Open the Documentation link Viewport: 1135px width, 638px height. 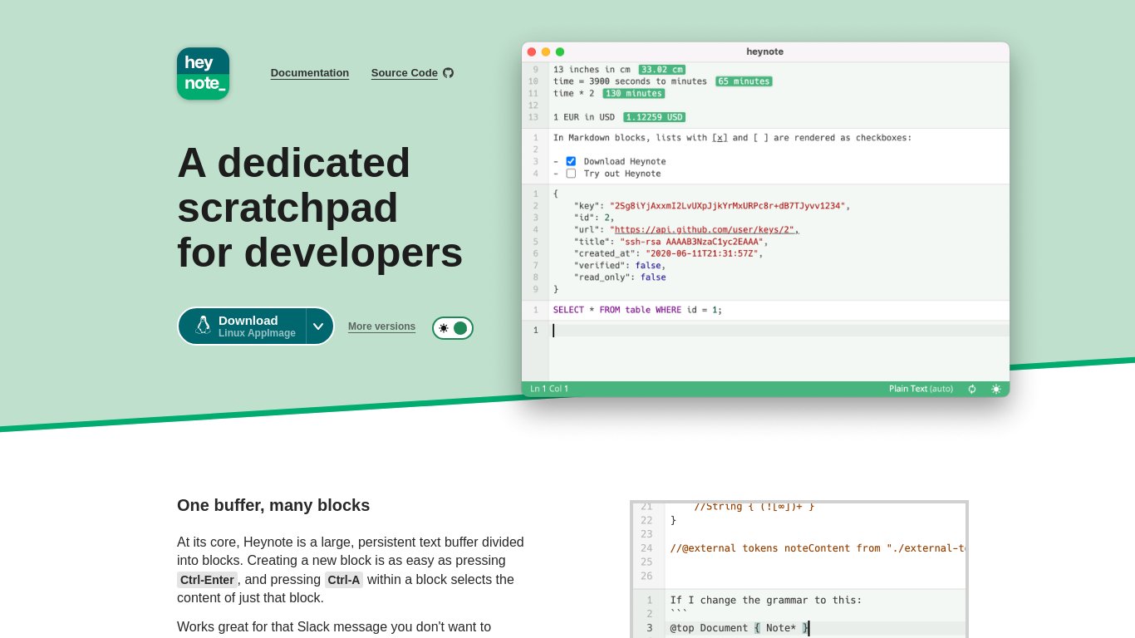pos(310,73)
